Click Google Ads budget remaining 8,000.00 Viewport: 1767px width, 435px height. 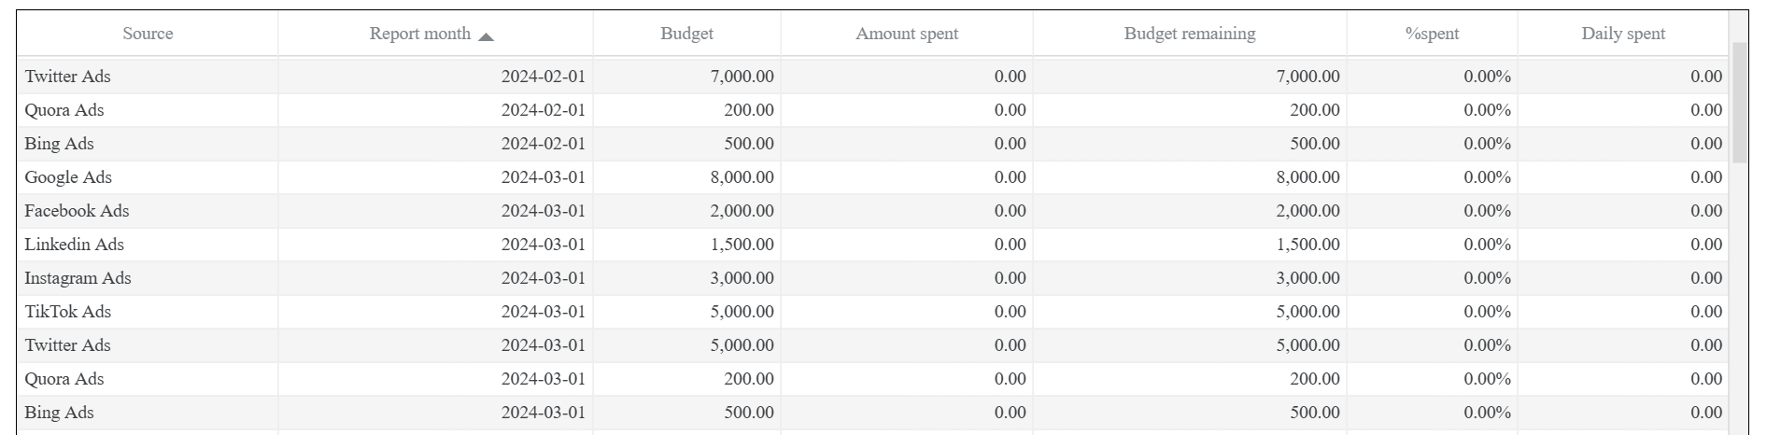(x=1308, y=177)
